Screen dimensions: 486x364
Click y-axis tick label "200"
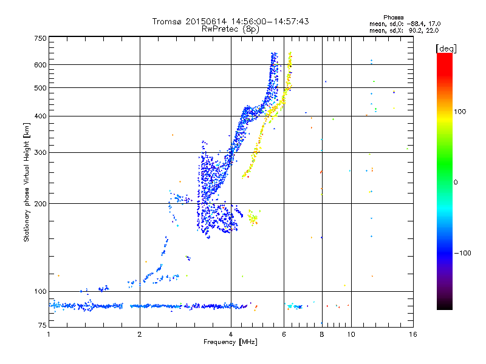(40, 204)
